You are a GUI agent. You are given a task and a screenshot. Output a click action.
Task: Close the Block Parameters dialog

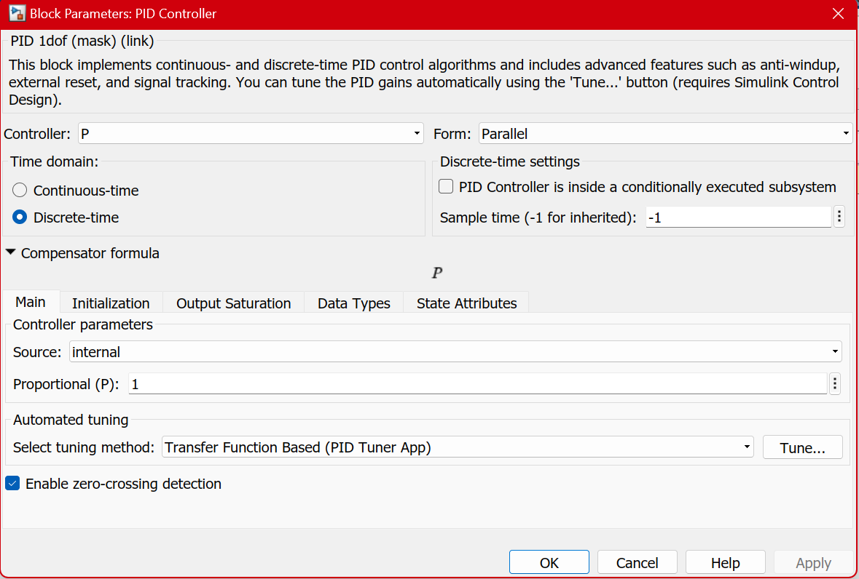[x=838, y=14]
